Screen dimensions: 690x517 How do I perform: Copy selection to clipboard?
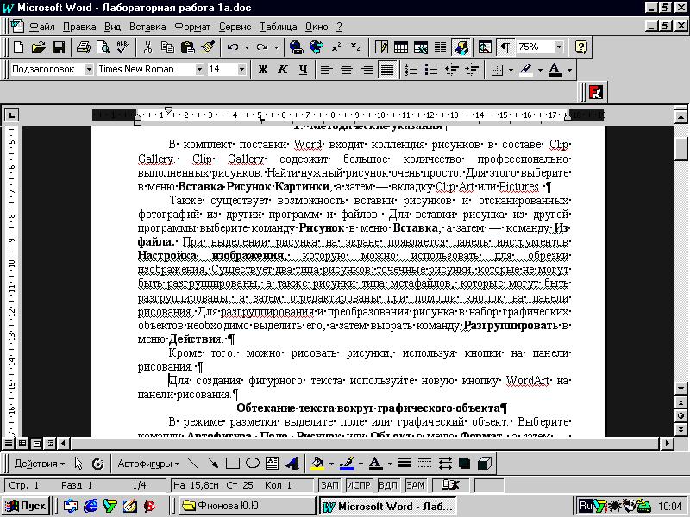click(167, 47)
